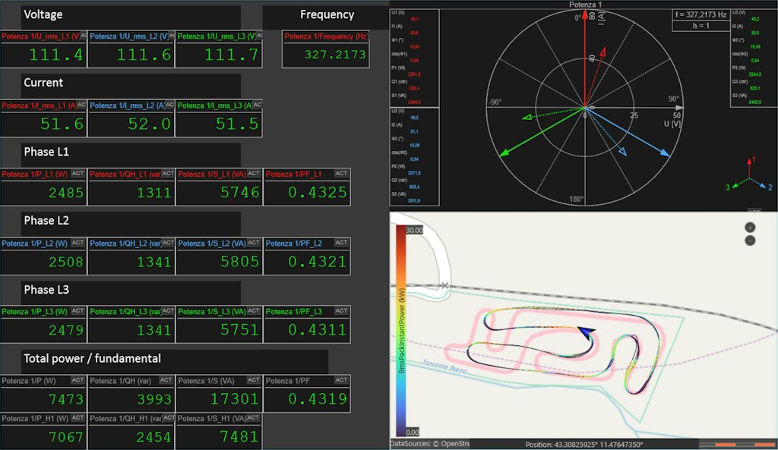Select the frequency field f = 327,2173 Hz

(x=701, y=15)
